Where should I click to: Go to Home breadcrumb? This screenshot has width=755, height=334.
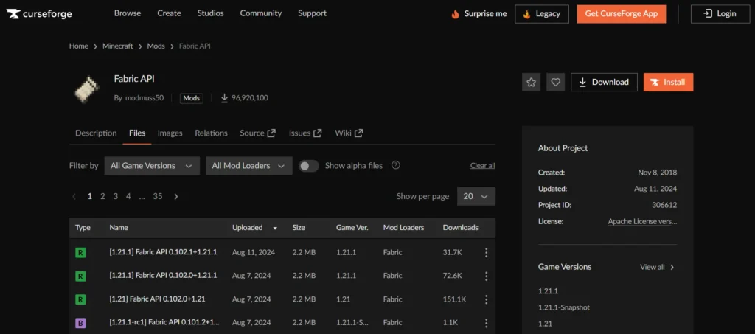coord(78,46)
